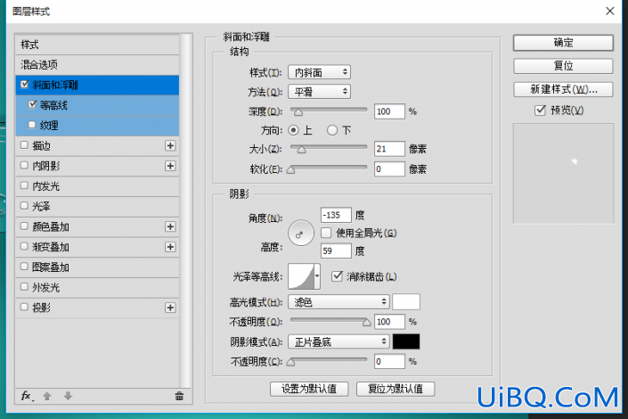Uncheck 消除锯齿 checkbox

tap(337, 276)
